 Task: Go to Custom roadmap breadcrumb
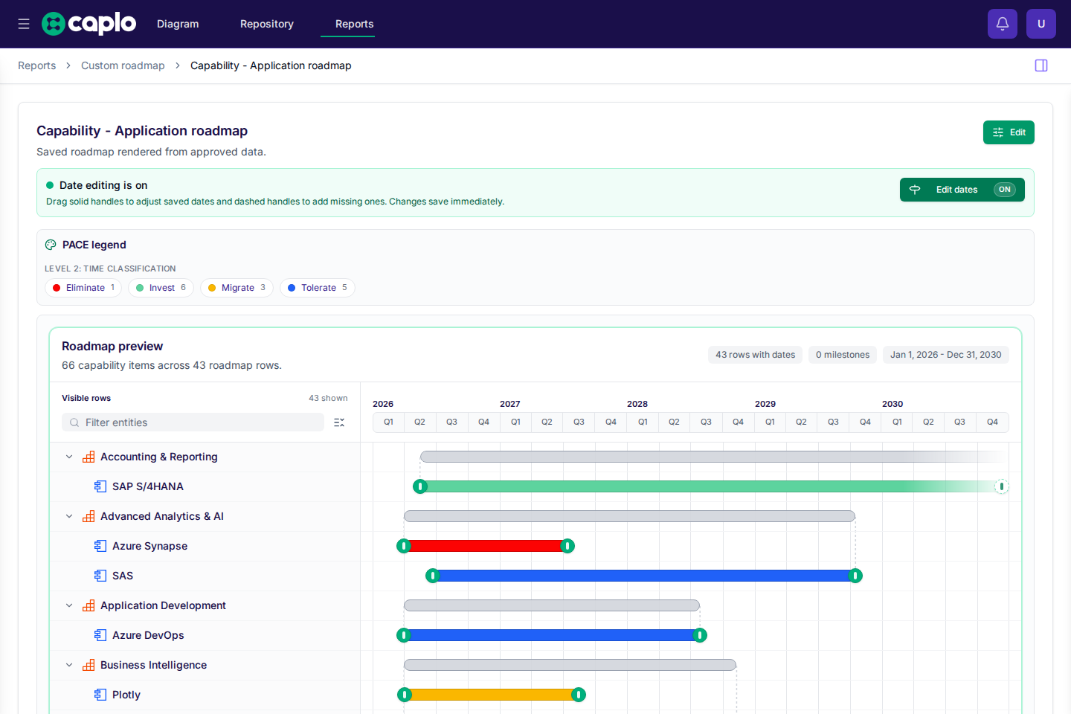click(x=123, y=65)
